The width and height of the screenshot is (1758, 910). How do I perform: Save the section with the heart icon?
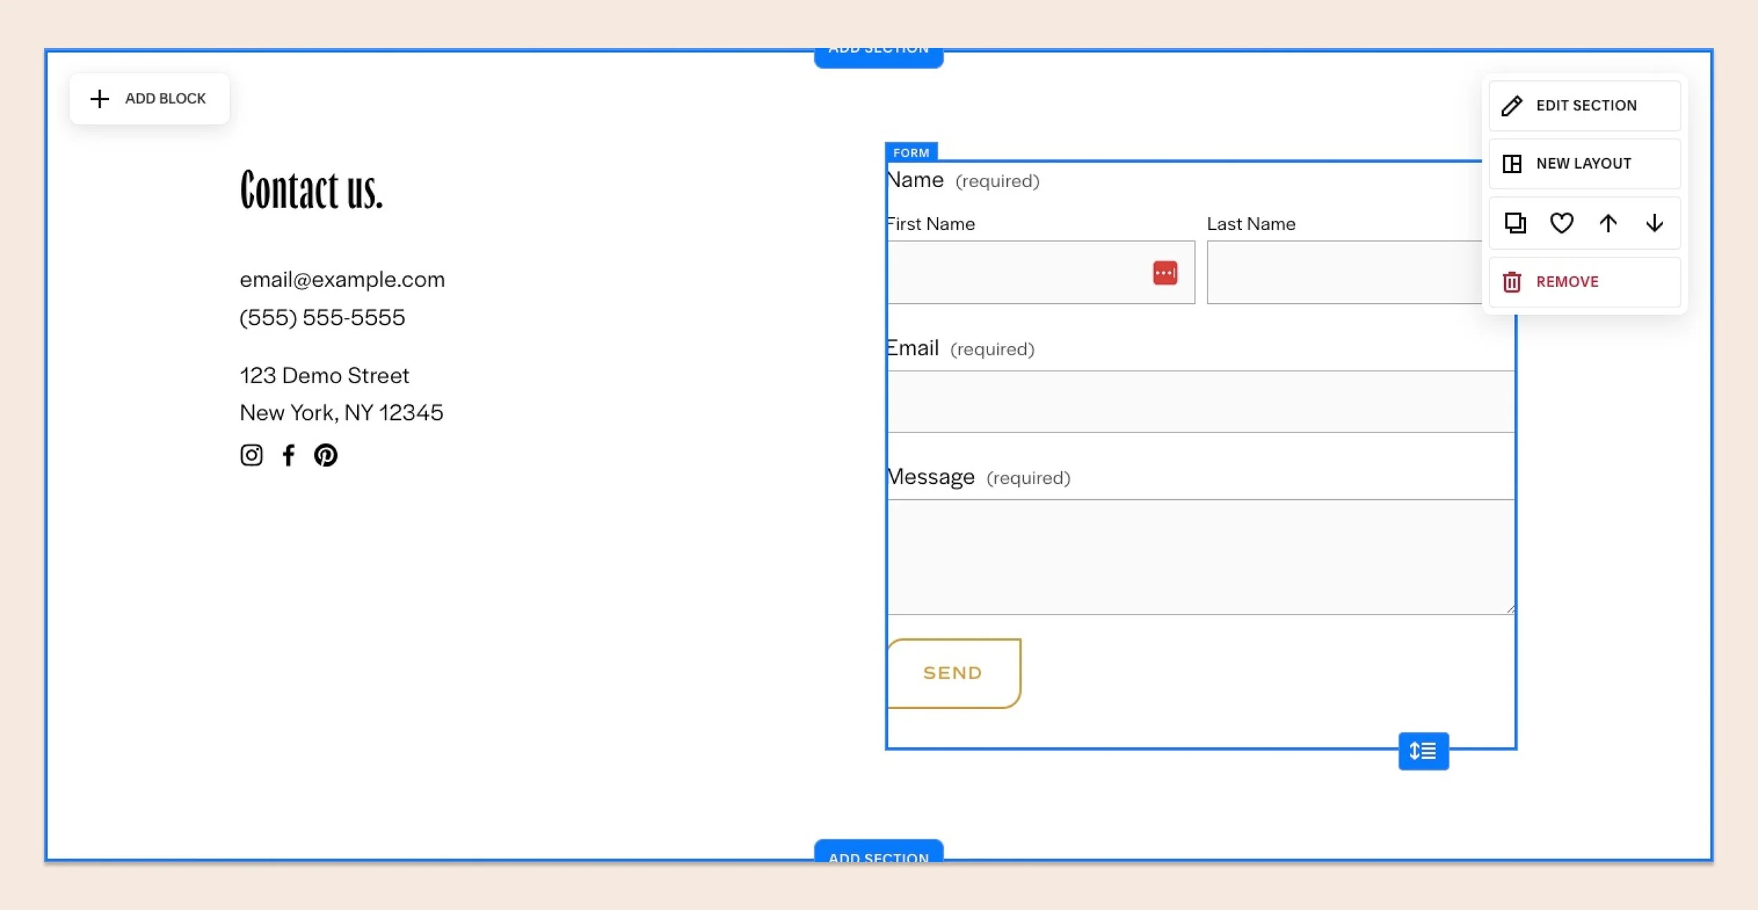pyautogui.click(x=1562, y=223)
